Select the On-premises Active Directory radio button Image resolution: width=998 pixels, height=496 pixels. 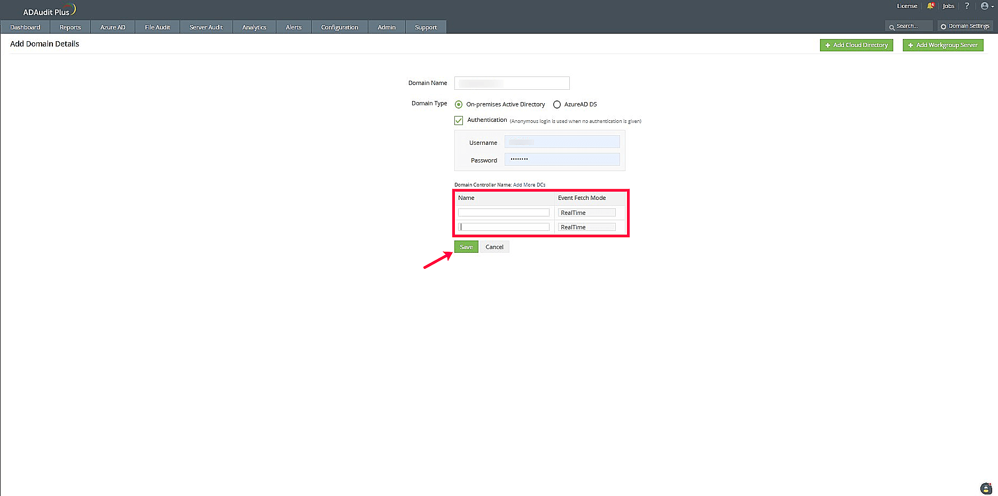(x=458, y=104)
